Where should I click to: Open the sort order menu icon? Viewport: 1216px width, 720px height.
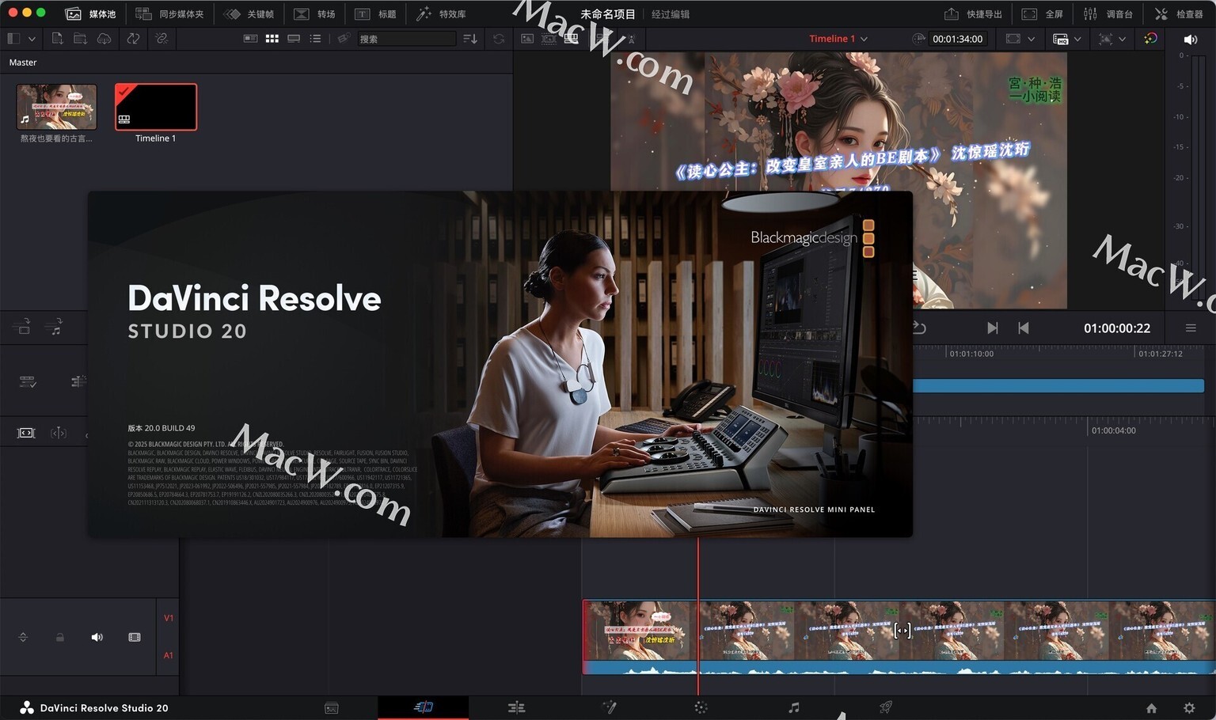[x=470, y=38]
